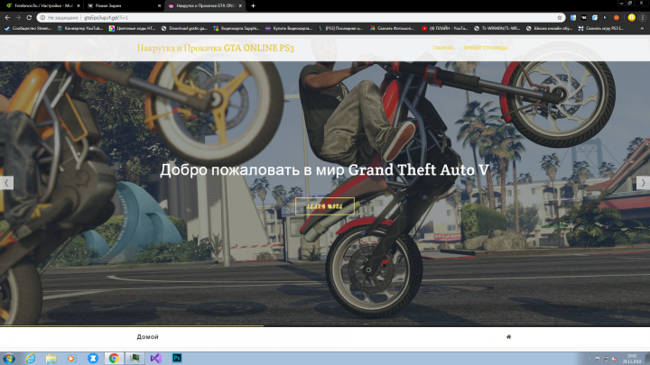Open the Chrome three-dot menu

coord(643,17)
